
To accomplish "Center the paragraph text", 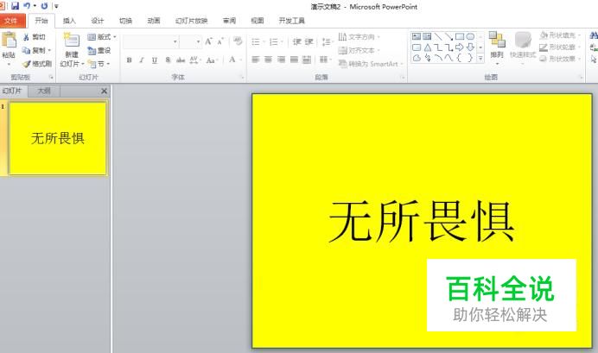I will tap(269, 60).
